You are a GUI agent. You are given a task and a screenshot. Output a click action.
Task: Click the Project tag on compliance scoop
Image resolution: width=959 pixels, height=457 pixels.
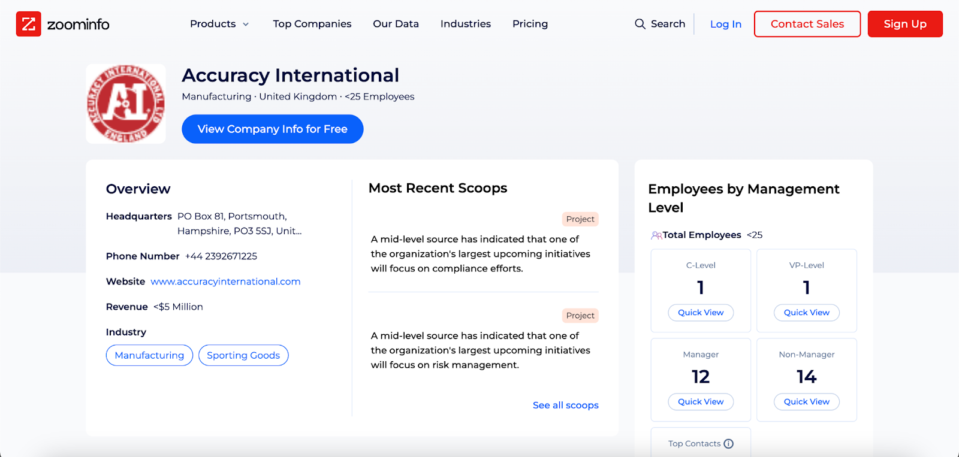point(580,219)
